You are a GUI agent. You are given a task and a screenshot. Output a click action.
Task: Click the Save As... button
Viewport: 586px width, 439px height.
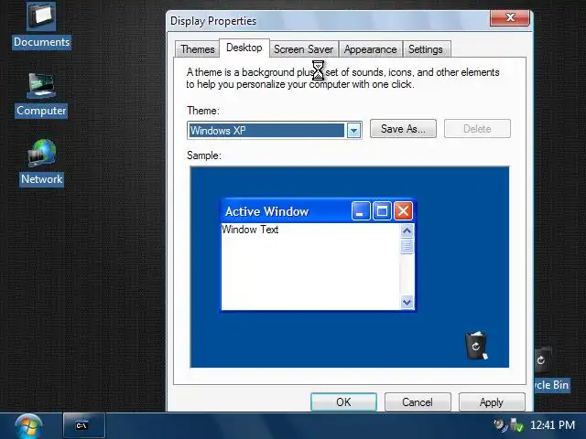coord(403,129)
